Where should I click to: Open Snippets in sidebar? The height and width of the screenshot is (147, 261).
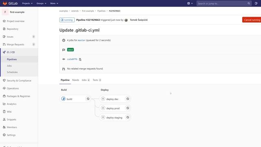click(x=11, y=120)
